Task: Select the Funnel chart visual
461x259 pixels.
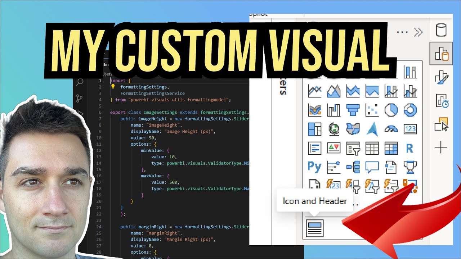Action: (x=353, y=110)
